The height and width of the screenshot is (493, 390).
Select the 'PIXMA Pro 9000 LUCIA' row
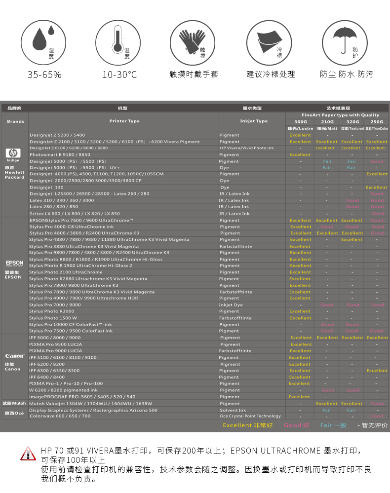pos(195,351)
